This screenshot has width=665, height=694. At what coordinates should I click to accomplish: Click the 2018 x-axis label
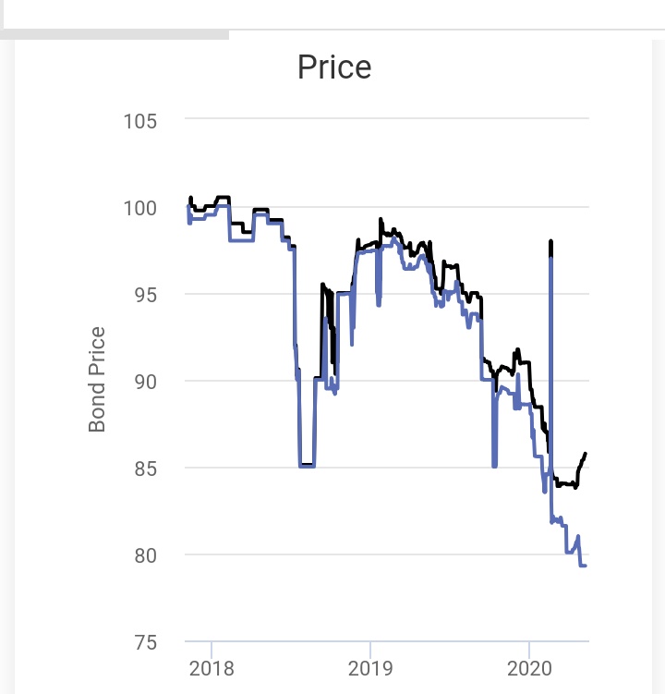pos(212,667)
